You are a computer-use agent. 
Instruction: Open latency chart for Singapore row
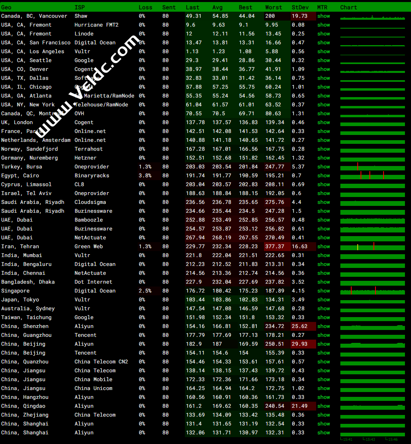(372, 291)
